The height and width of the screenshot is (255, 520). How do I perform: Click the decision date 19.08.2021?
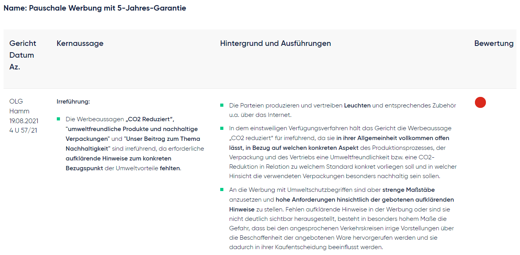pyautogui.click(x=24, y=121)
